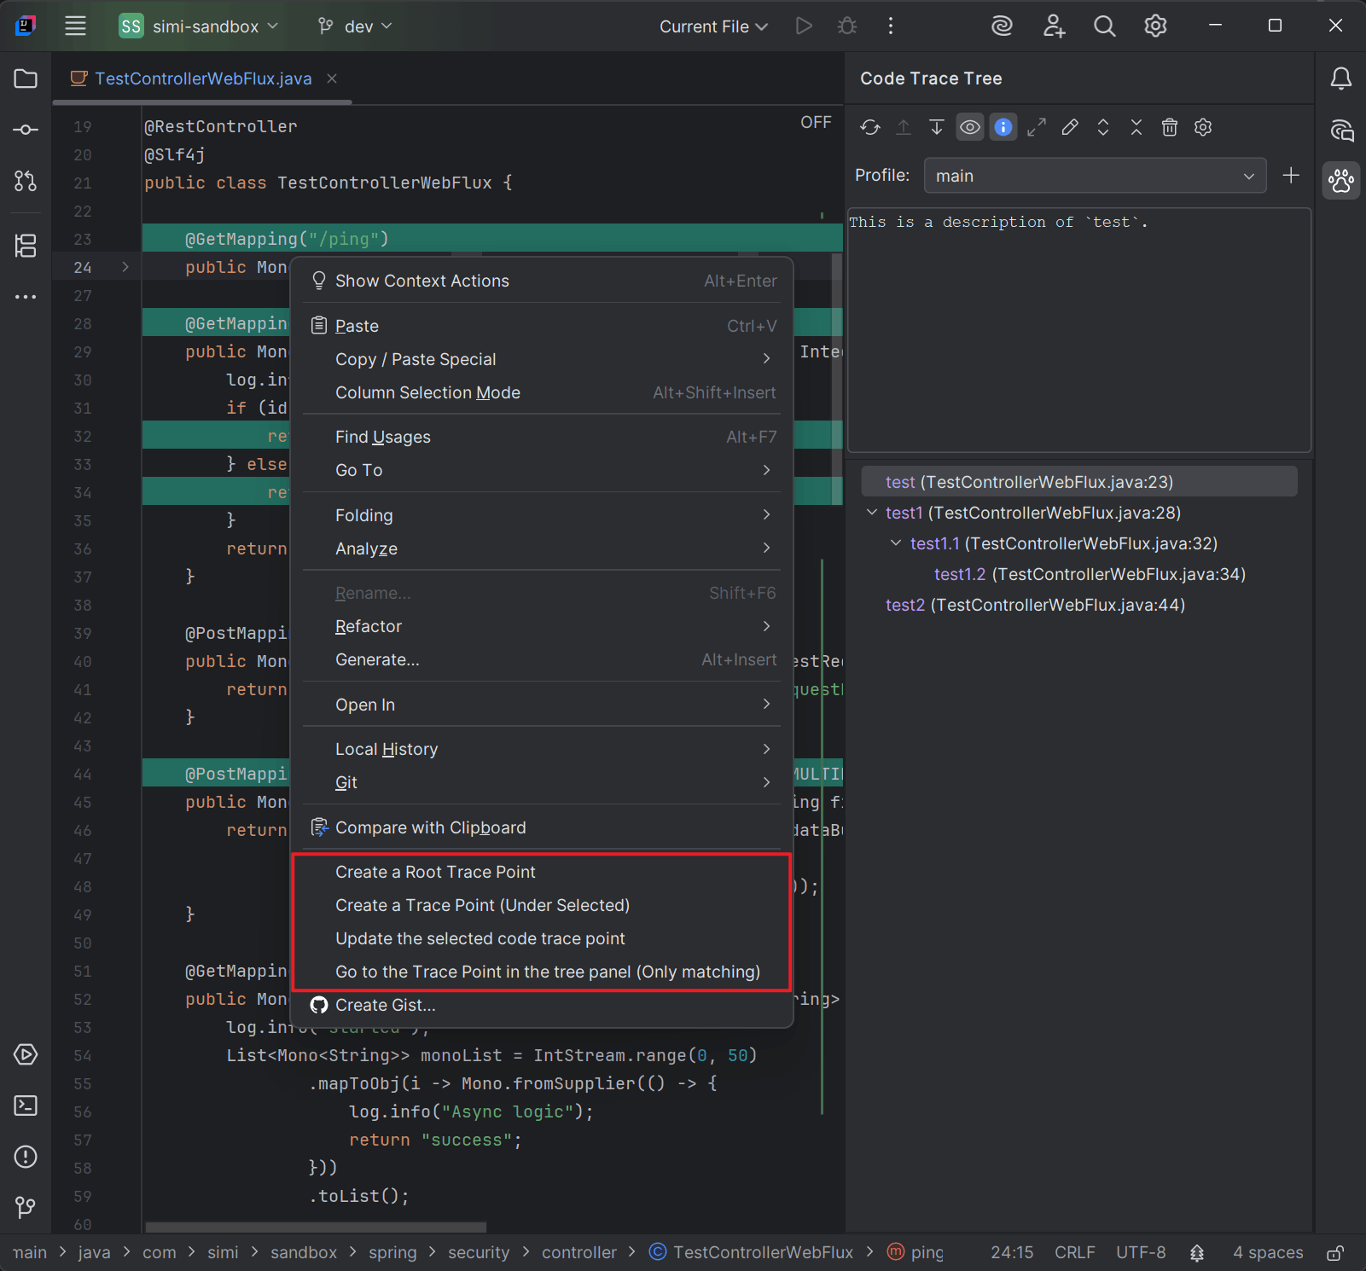
Task: Open Code With Me add-user icon
Action: [x=1054, y=26]
